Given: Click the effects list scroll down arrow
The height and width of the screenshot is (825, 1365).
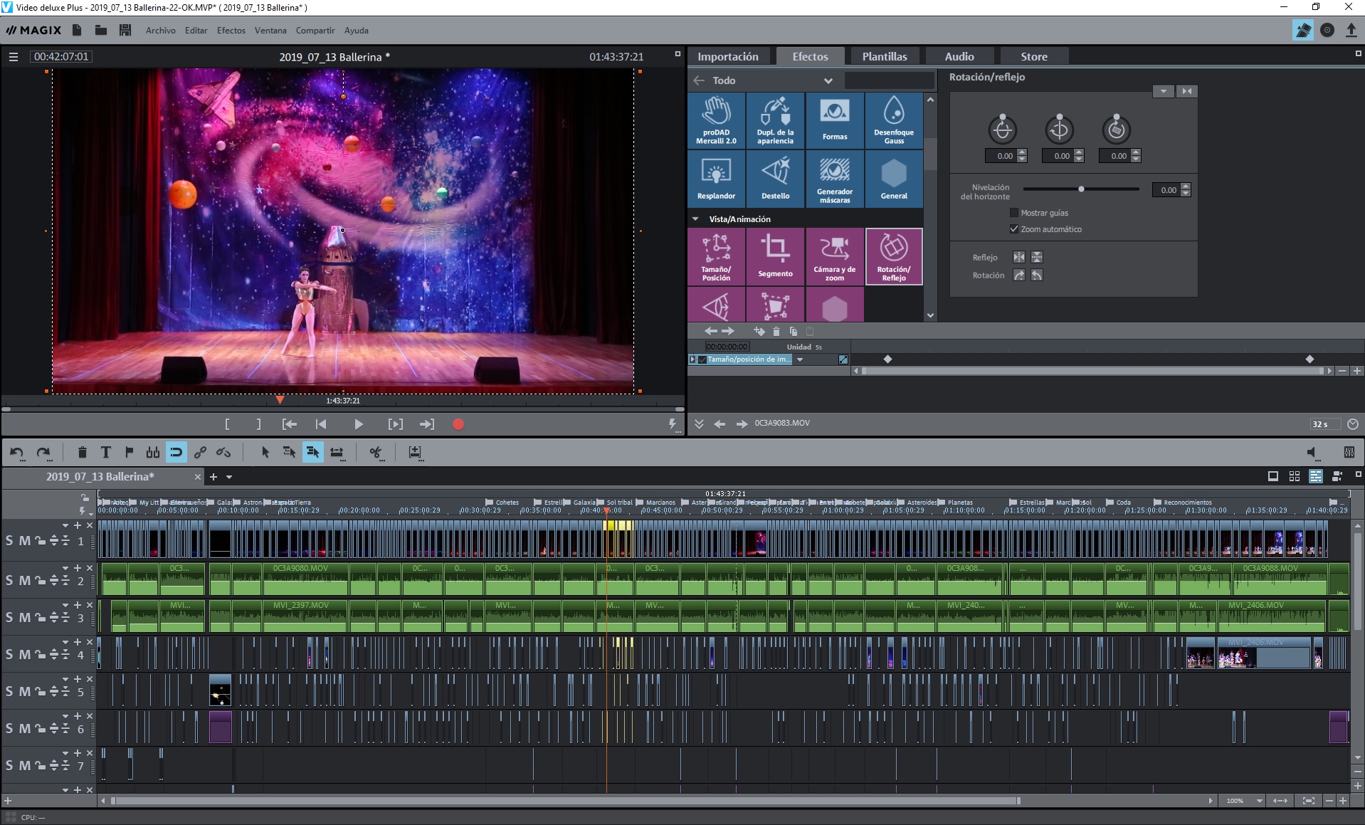Looking at the screenshot, I should tap(930, 315).
